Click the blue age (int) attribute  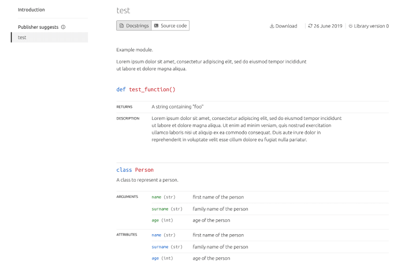(162, 258)
